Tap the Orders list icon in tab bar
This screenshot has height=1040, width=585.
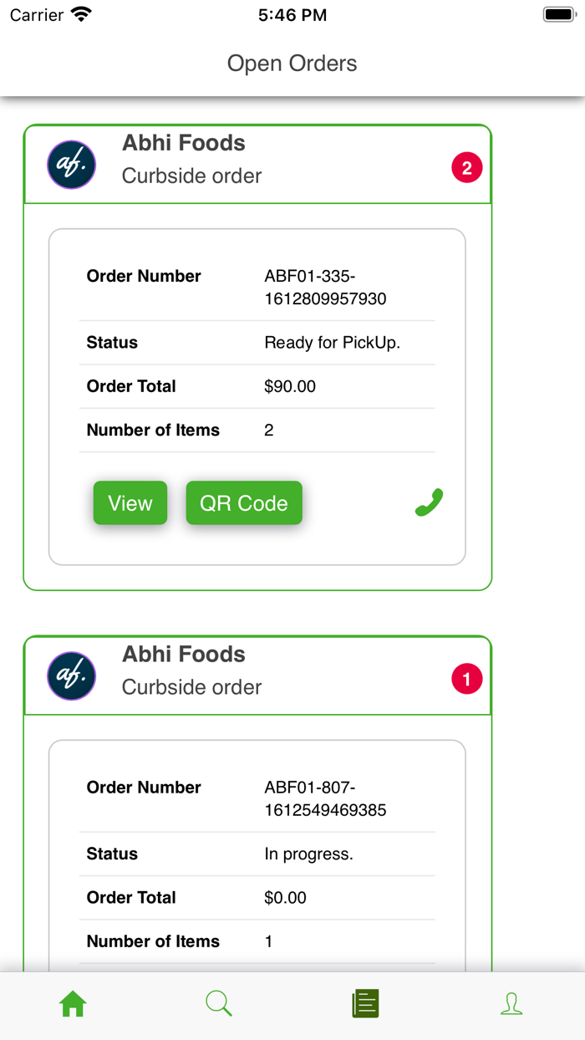pyautogui.click(x=365, y=1003)
